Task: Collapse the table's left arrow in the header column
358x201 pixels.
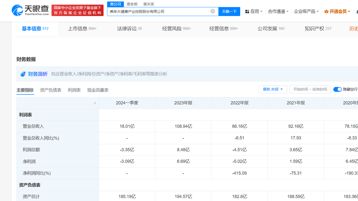Action: pyautogui.click(x=95, y=103)
